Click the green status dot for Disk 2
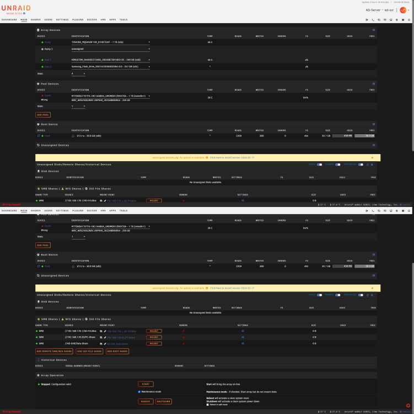414x414 pixels. click(42, 67)
